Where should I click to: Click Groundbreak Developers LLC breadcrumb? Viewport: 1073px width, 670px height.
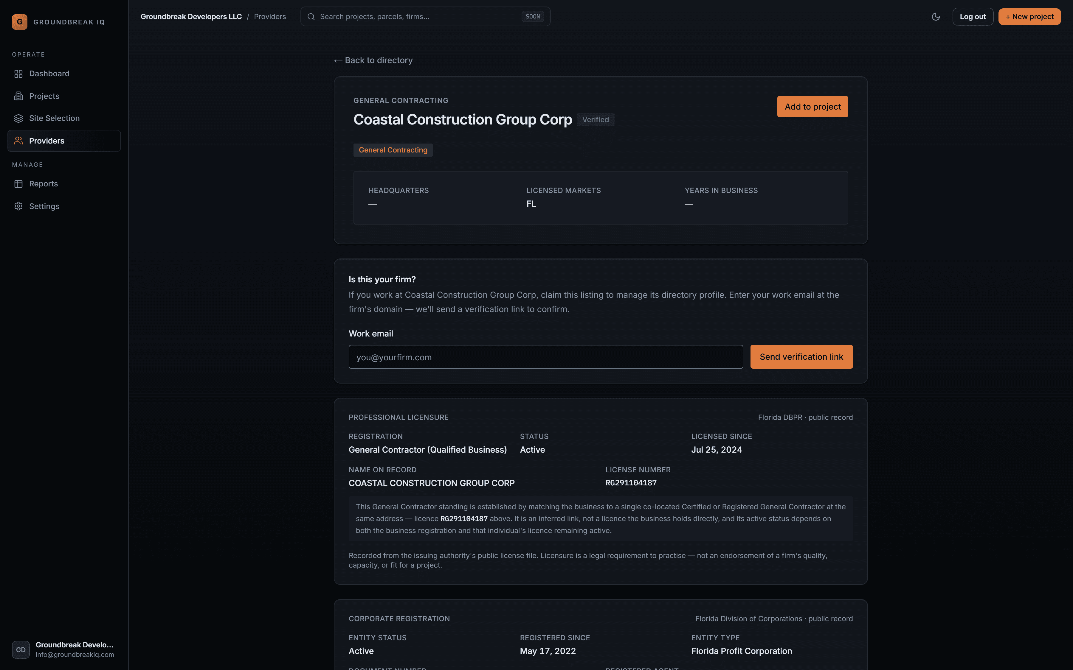(191, 16)
